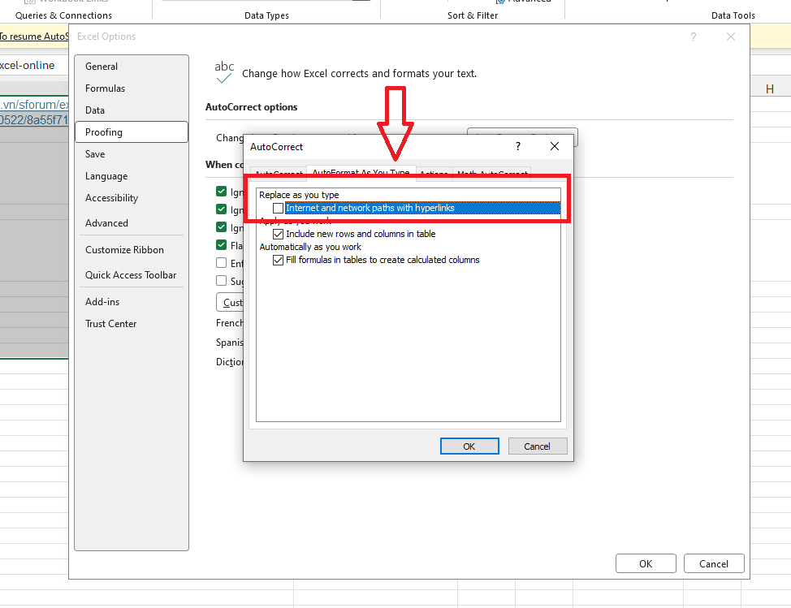Screen dimensions: 791x608
Task: Open Add-ins category
Action: [132, 302]
